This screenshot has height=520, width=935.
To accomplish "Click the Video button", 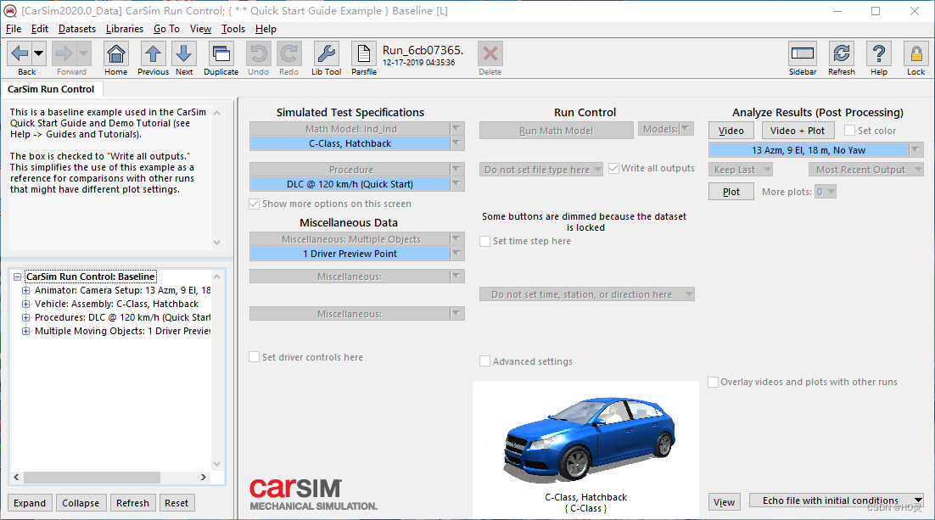I will (x=731, y=131).
